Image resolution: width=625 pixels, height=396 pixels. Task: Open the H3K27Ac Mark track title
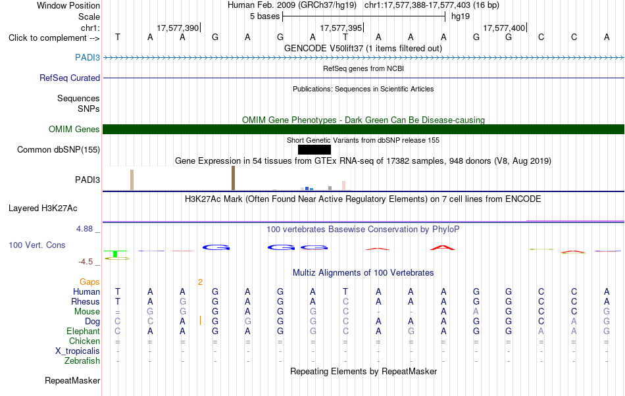[362, 199]
